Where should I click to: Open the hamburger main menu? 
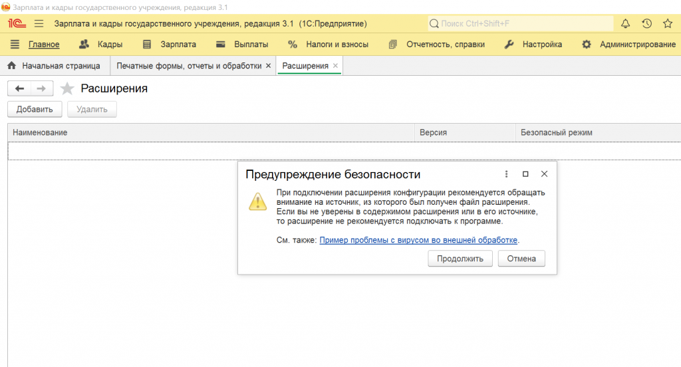[x=39, y=24]
